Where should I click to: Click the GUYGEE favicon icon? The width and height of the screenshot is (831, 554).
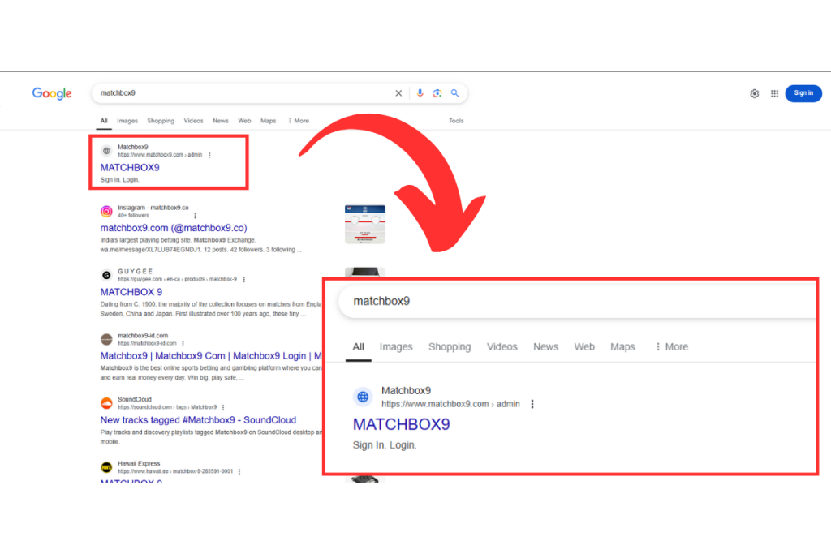(x=106, y=275)
